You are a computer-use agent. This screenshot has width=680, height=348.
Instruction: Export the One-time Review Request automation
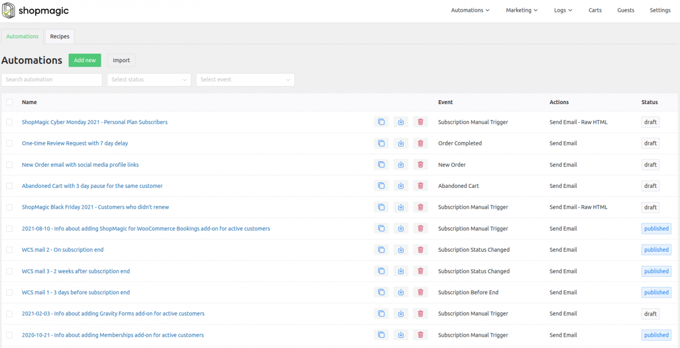pyautogui.click(x=401, y=144)
